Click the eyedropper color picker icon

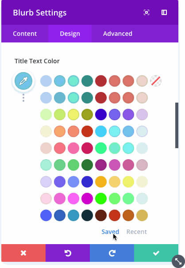[23, 81]
